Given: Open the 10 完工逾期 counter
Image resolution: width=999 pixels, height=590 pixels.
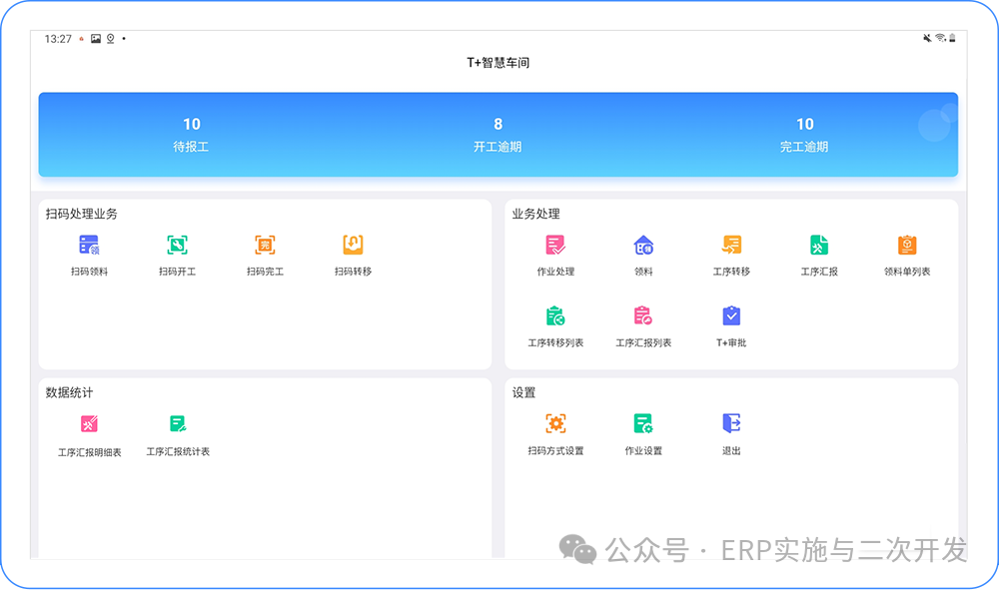Looking at the screenshot, I should coord(804,134).
